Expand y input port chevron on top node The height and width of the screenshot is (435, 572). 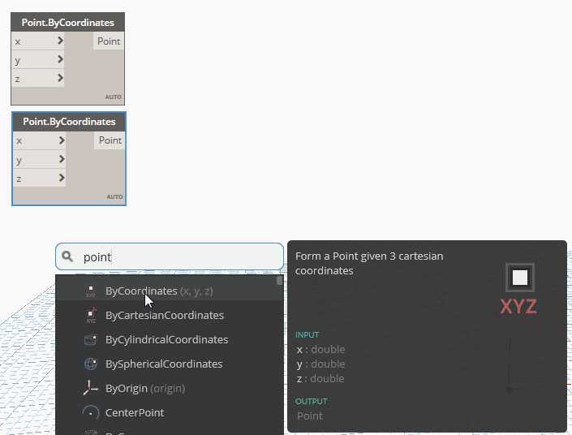click(x=60, y=59)
